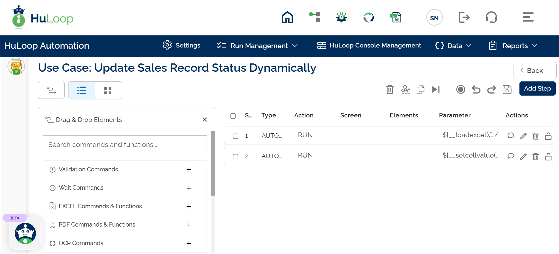Open the support headset icon

[x=491, y=17]
